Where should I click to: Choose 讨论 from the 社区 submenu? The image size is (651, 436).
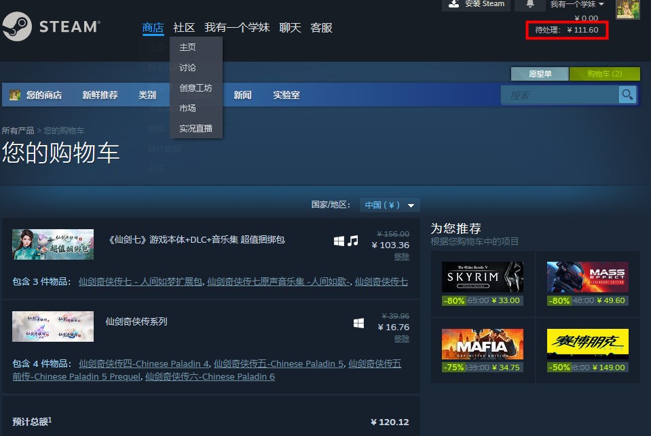pyautogui.click(x=196, y=68)
